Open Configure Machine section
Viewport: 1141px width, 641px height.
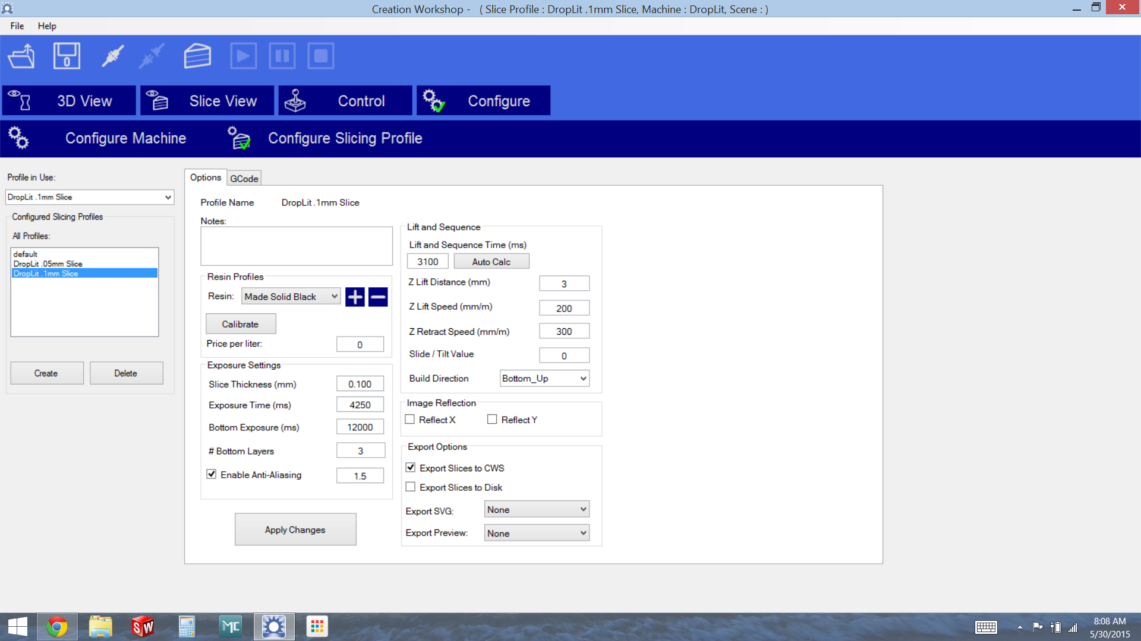pos(125,138)
